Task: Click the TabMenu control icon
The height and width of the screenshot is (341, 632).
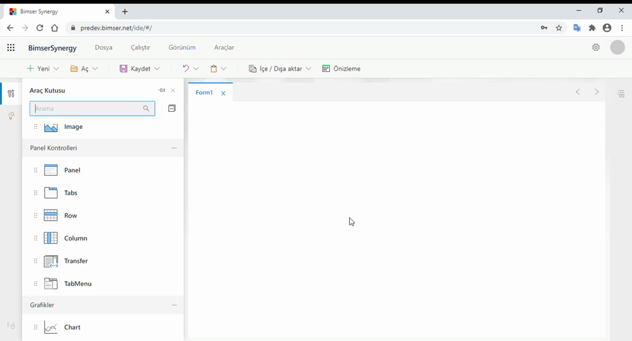Action: [51, 284]
